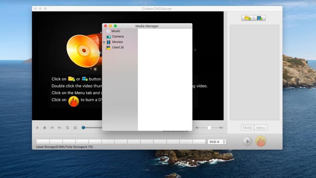Skip to next track
This screenshot has width=316, height=178.
click(60, 128)
